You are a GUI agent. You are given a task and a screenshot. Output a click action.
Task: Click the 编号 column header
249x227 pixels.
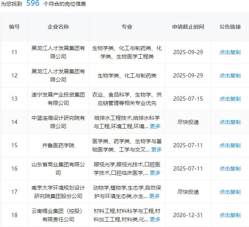click(x=14, y=27)
